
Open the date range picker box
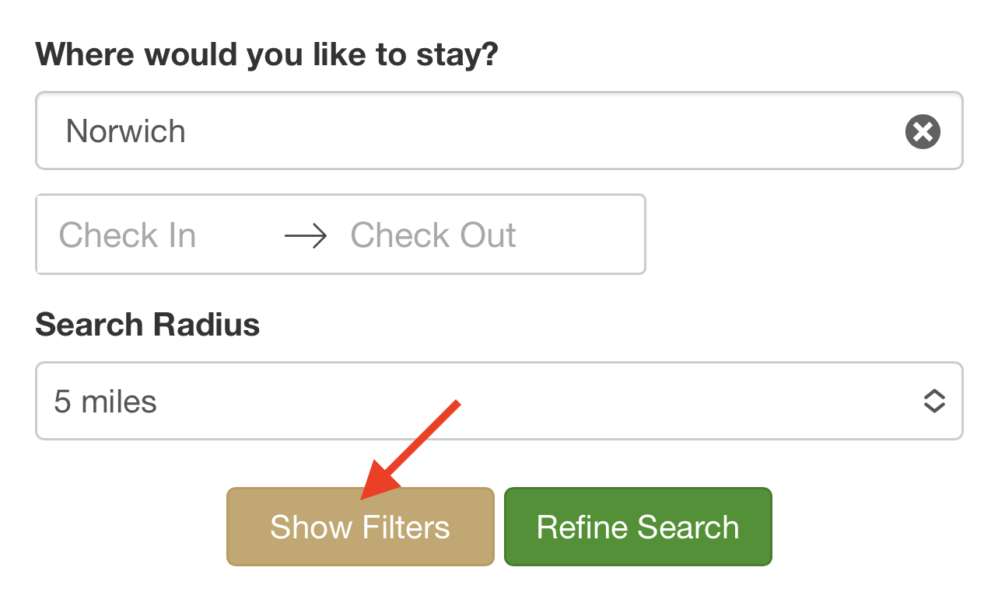coord(341,235)
